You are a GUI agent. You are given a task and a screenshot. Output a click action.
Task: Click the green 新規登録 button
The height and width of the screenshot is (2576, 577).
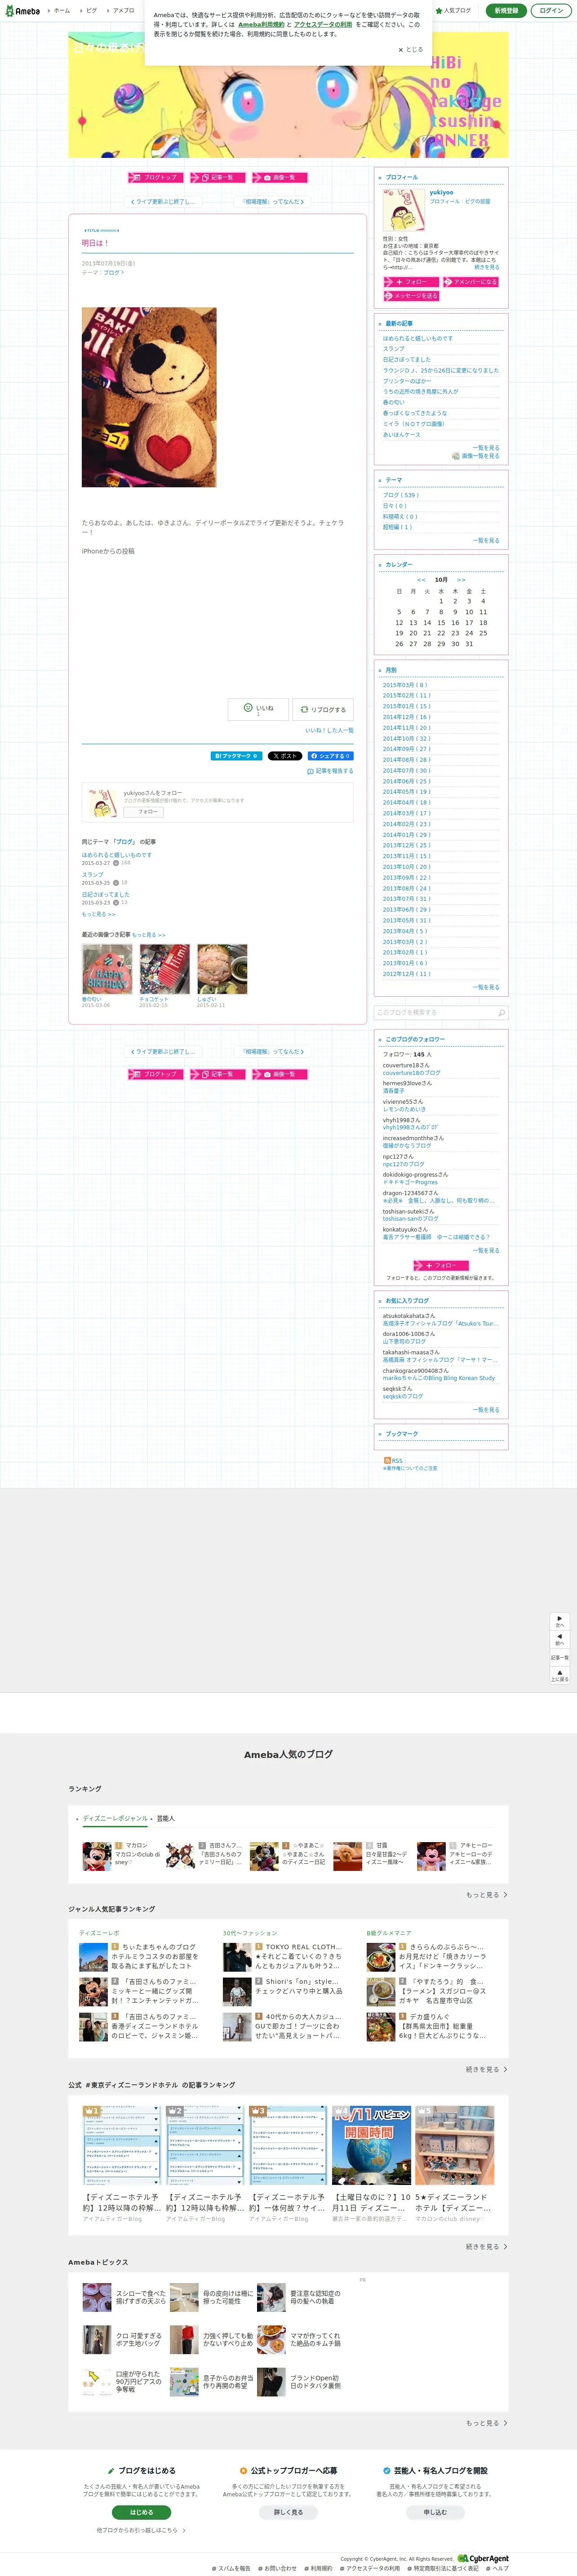pos(506,11)
